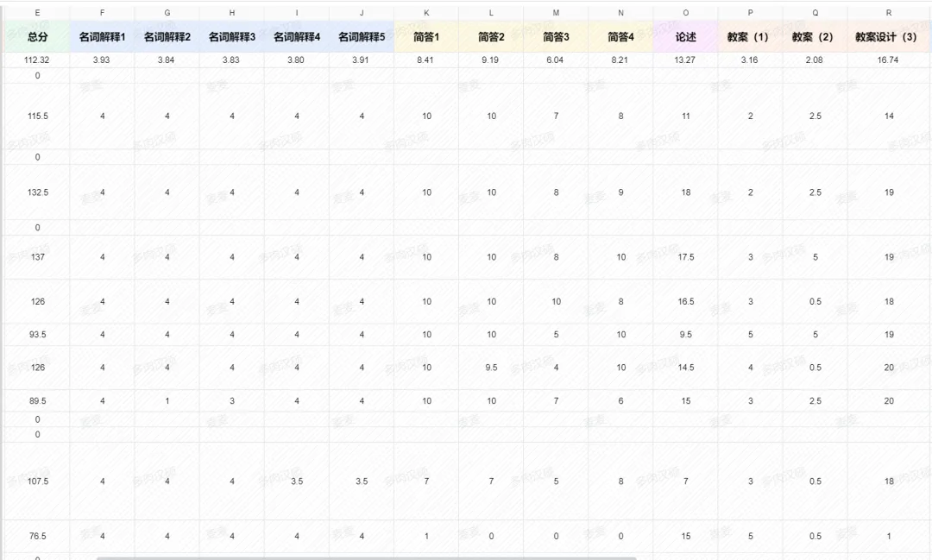Click the total score cell 137

click(x=37, y=257)
